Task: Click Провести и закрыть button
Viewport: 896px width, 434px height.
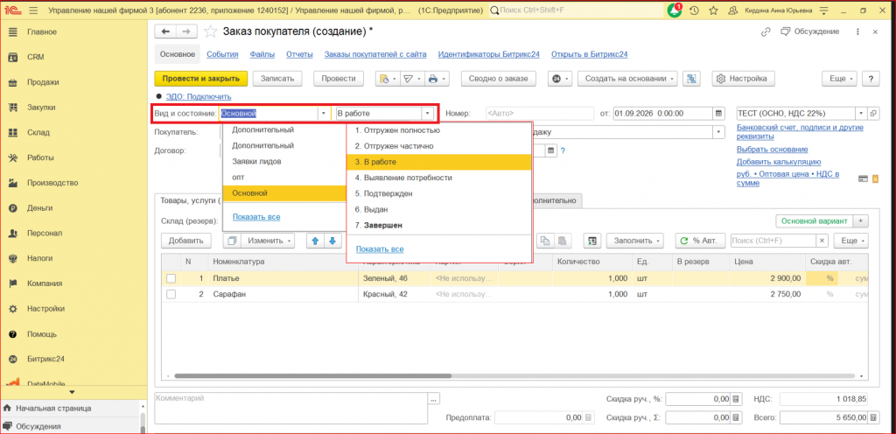Action: [201, 79]
